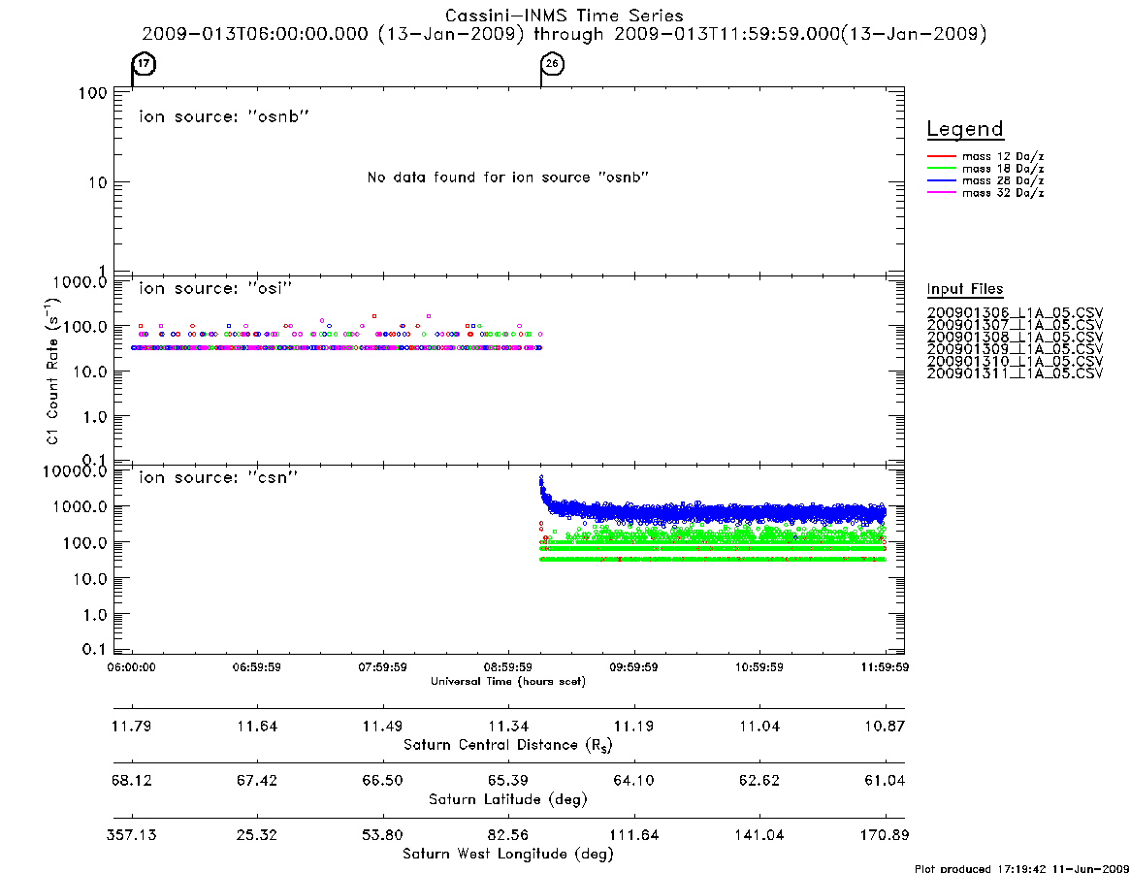This screenshot has height=873, width=1130.
Task: Click the 'mass 12 Da/z' legend label
Action: (x=1003, y=156)
